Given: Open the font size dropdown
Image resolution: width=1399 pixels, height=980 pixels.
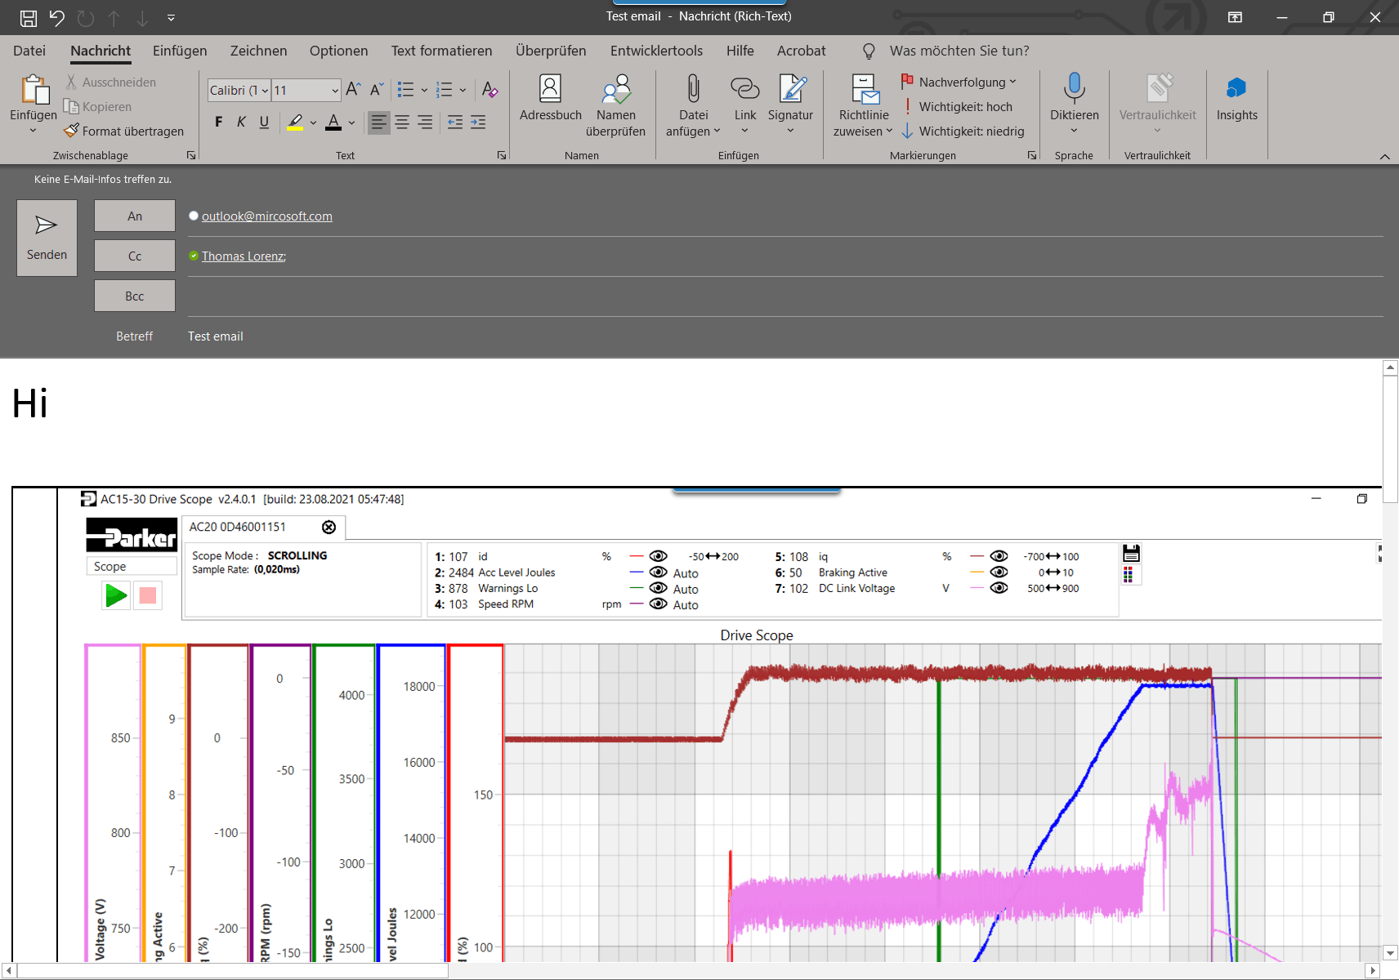Looking at the screenshot, I should click(335, 91).
